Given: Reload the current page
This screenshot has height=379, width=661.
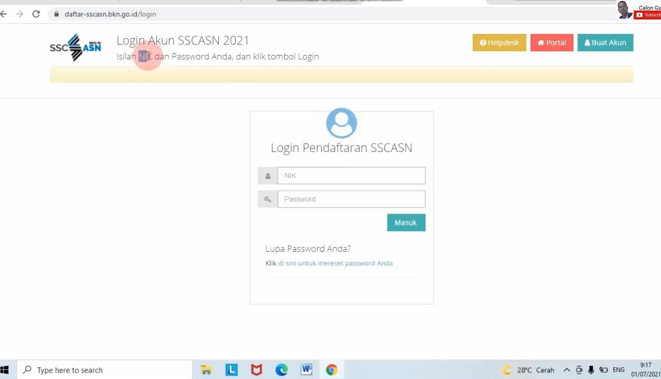Looking at the screenshot, I should (36, 14).
